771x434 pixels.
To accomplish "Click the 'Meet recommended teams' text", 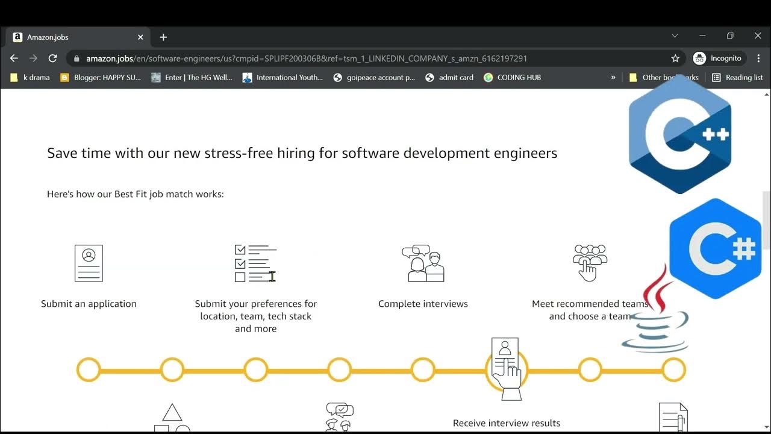I will pos(590,304).
